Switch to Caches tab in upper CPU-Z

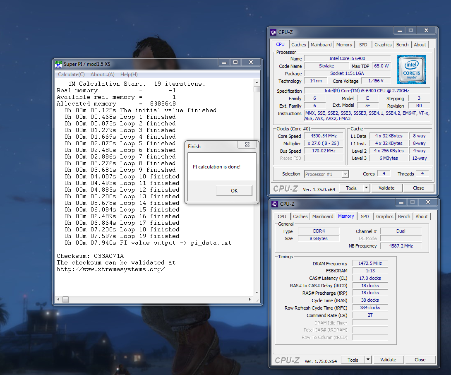pyautogui.click(x=299, y=45)
